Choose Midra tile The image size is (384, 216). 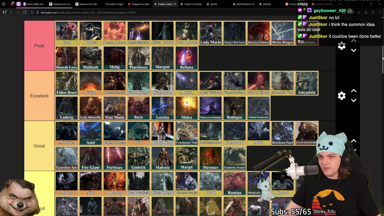187,108
